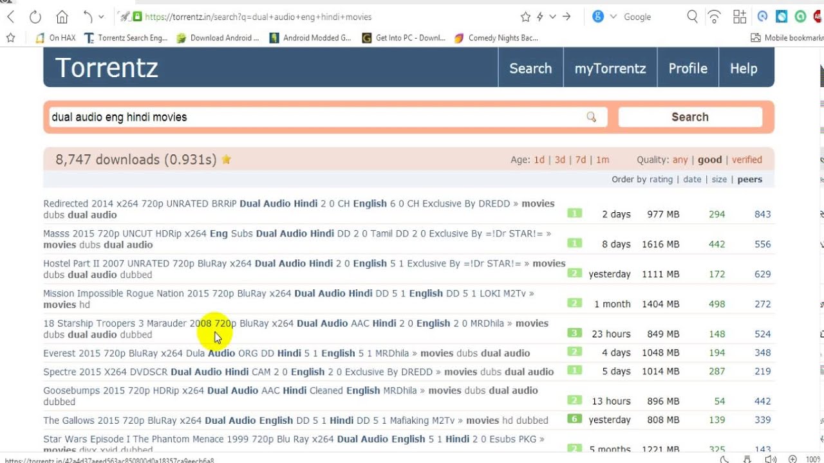Expand the address bar dropdown chevron
Screen dimensions: 824x463
pyautogui.click(x=552, y=17)
